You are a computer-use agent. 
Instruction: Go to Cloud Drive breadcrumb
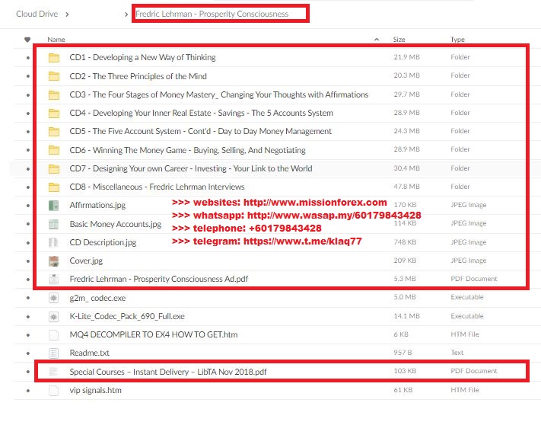[x=37, y=14]
